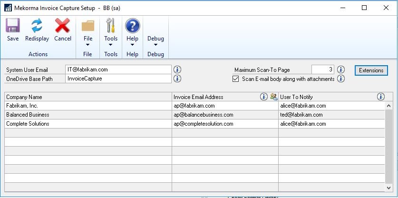
Task: Expand the Debug dropdown arrow
Action: point(155,45)
